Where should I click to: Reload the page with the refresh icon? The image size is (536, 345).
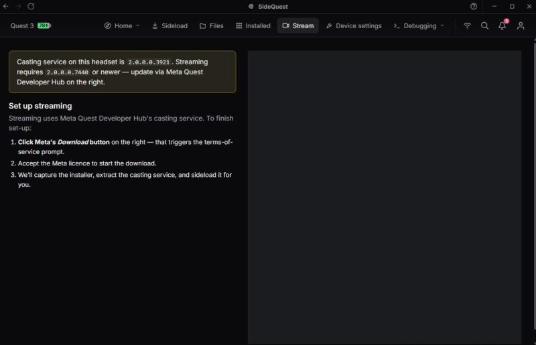tap(31, 7)
